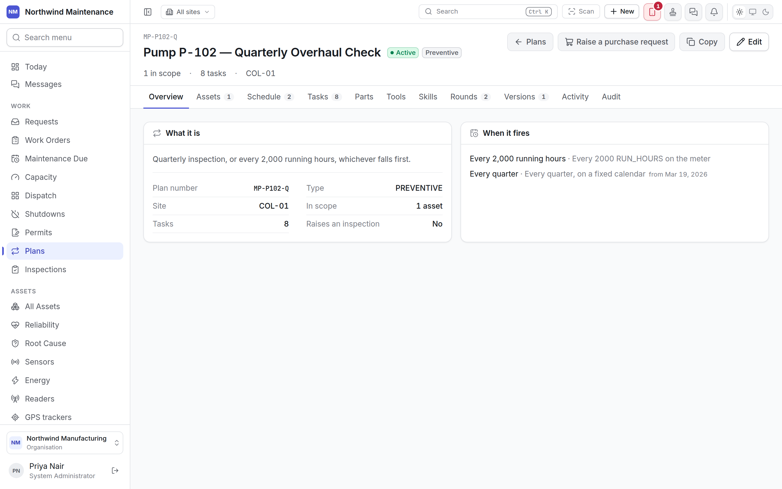Collapse the sidebar panel icon
This screenshot has height=489, width=782.
(x=148, y=12)
